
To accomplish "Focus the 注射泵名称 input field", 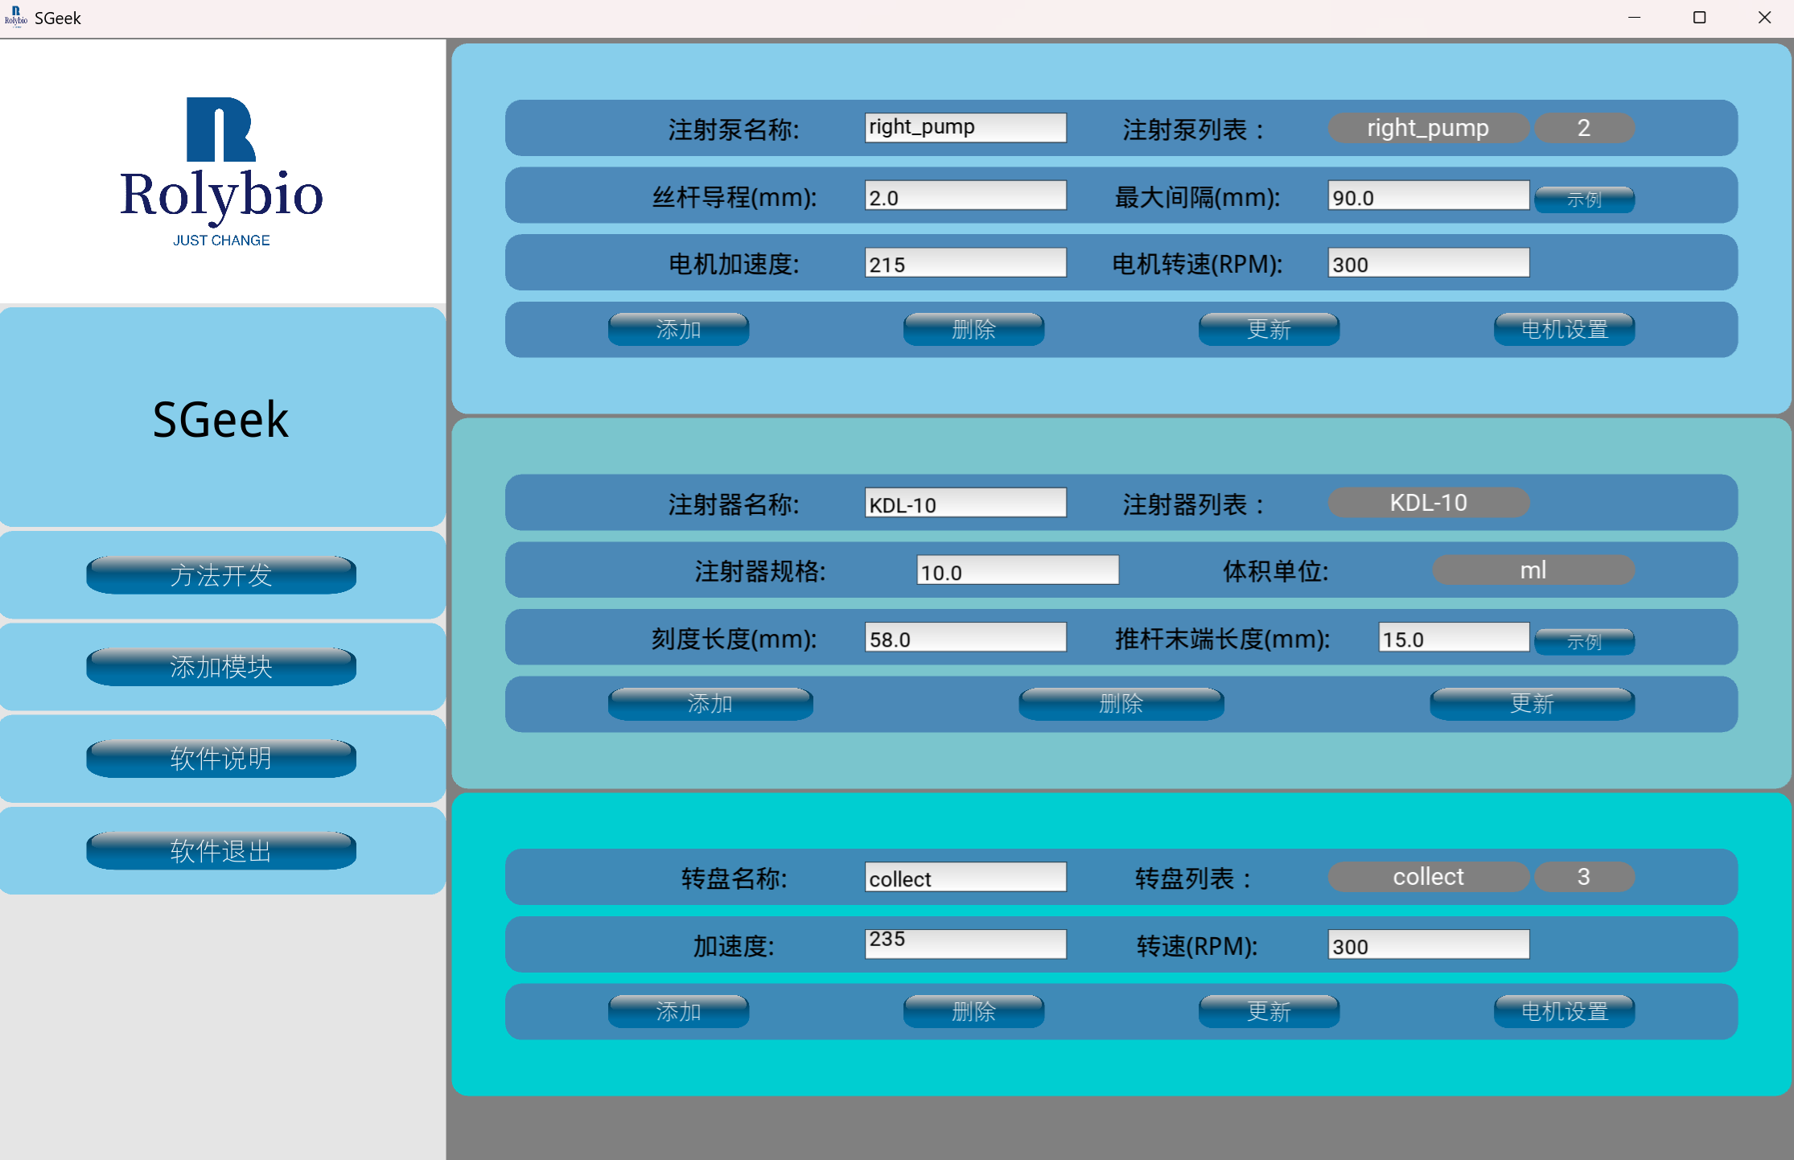I will (x=965, y=128).
